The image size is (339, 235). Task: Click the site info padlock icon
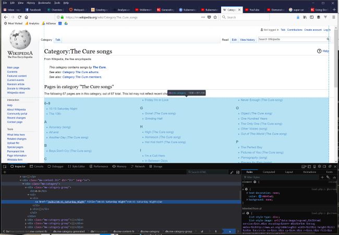(x=62, y=17)
